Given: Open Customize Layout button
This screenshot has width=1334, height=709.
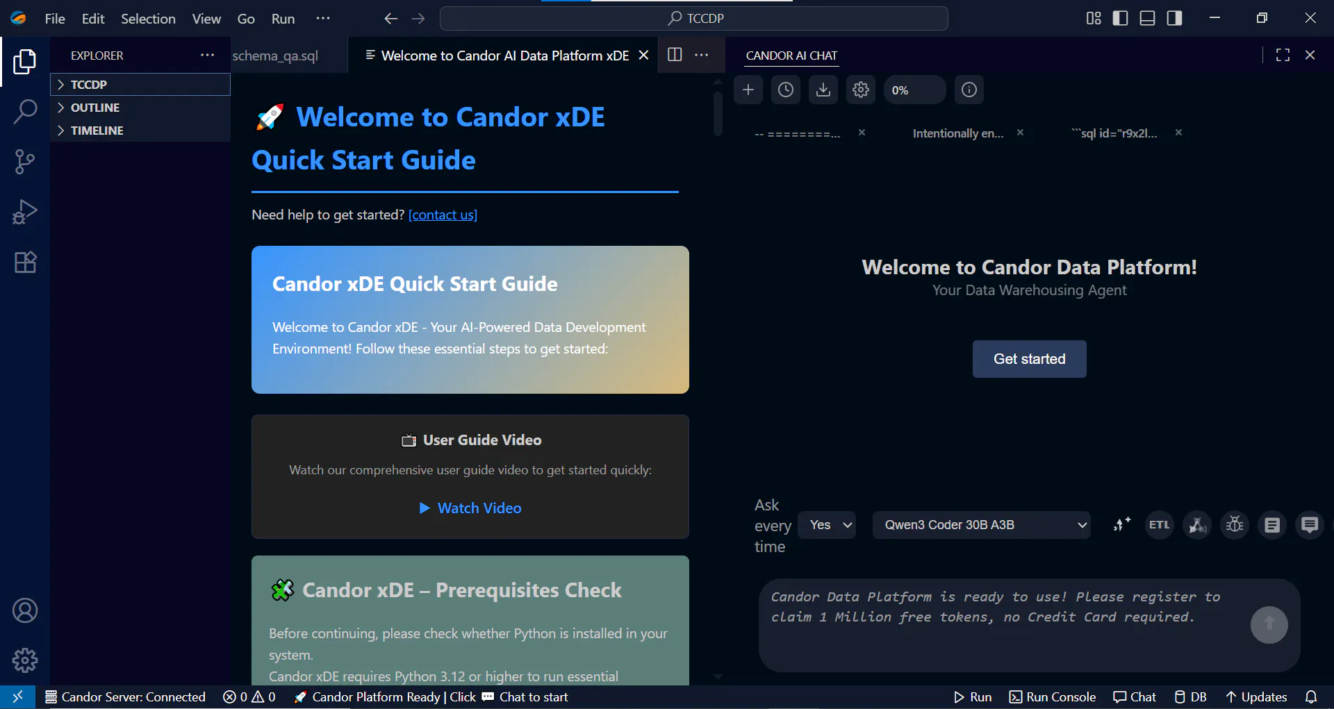Looking at the screenshot, I should [1094, 18].
